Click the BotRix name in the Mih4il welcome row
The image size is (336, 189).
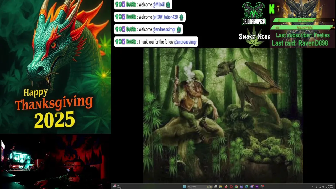coord(131,5)
